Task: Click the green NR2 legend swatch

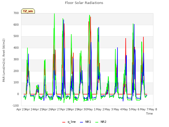Action: [x=97, y=122]
